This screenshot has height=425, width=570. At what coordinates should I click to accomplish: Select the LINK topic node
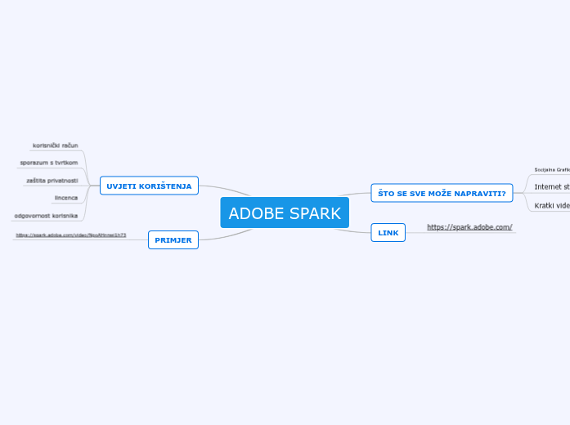[x=388, y=233]
